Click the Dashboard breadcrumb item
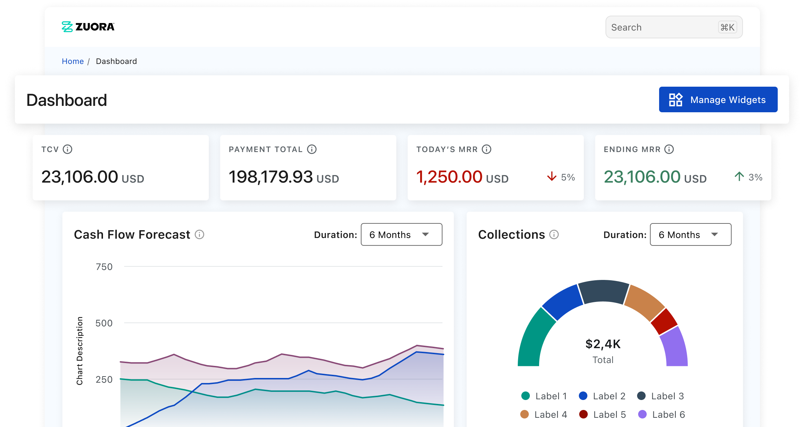The width and height of the screenshot is (804, 427). click(116, 61)
